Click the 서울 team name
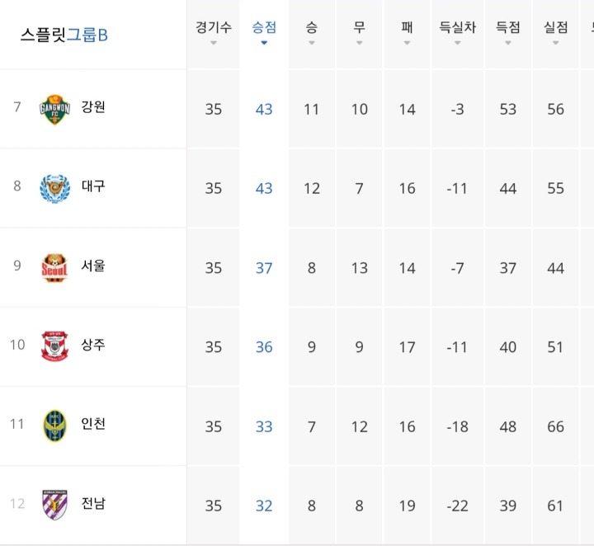 click(x=93, y=266)
